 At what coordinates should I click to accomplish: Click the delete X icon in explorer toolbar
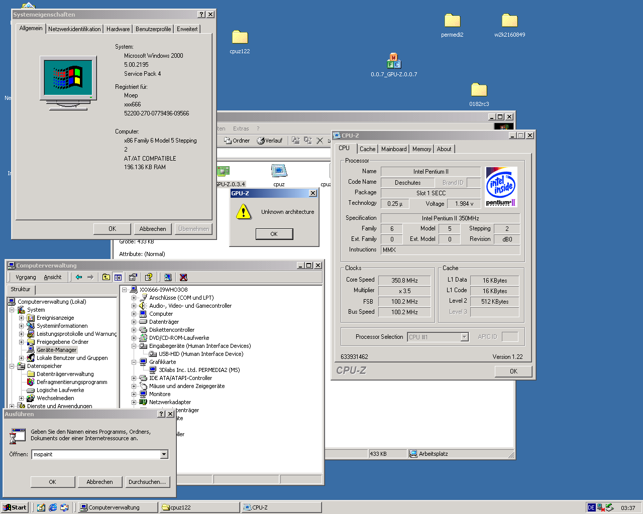point(319,141)
